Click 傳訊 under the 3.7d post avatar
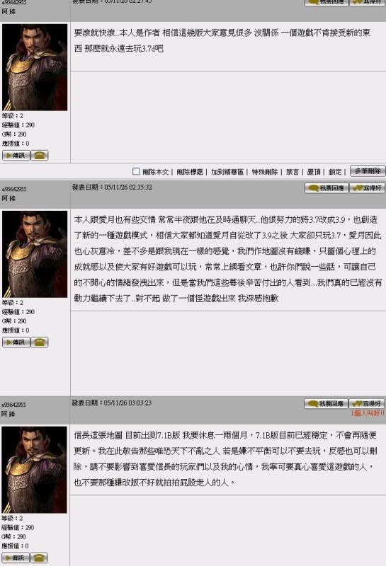 (x=16, y=156)
